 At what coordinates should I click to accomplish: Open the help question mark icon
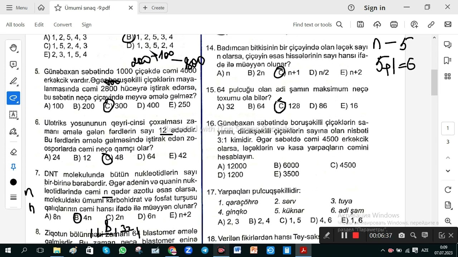351,8
